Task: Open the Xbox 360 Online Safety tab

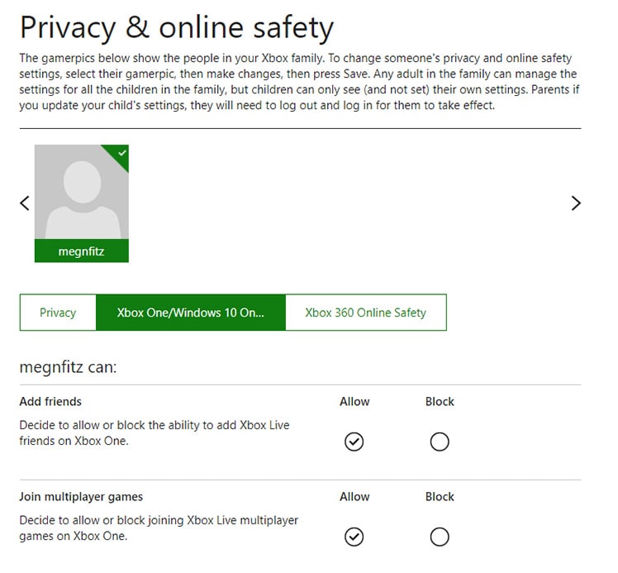Action: 365,313
